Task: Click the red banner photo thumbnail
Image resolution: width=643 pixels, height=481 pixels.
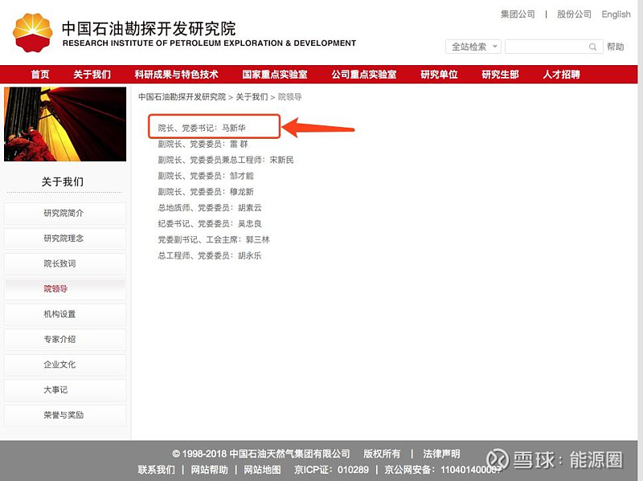Action: 64,123
